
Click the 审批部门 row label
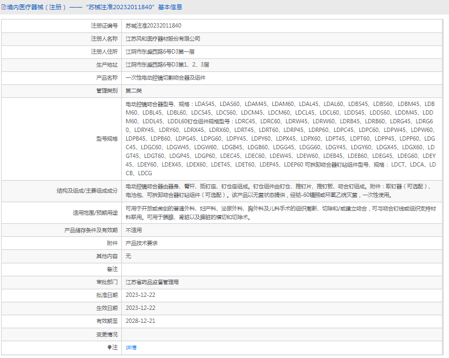click(x=107, y=282)
